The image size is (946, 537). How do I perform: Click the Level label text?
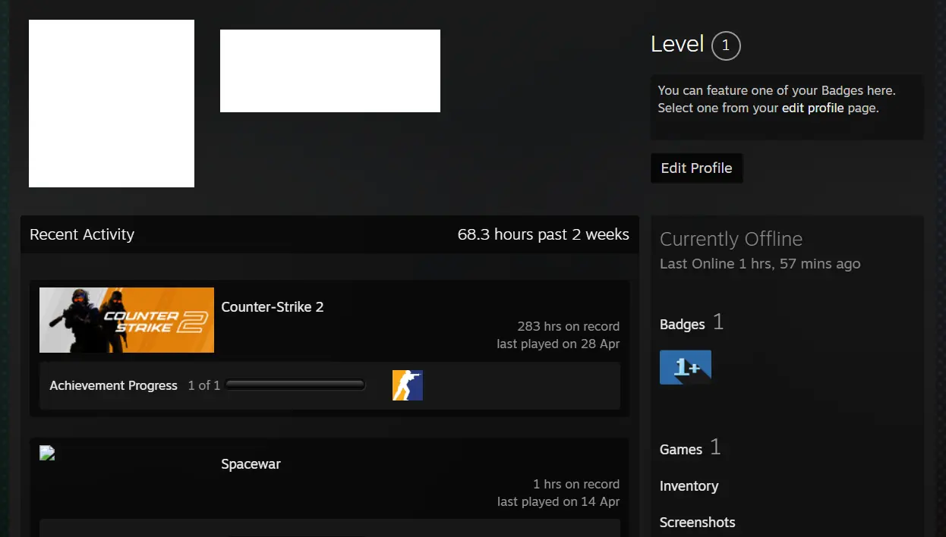tap(677, 44)
